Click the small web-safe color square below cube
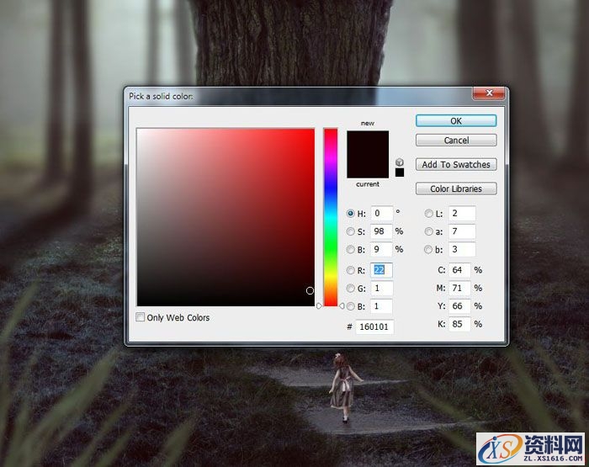Screen dimensions: 589x467 pos(400,172)
